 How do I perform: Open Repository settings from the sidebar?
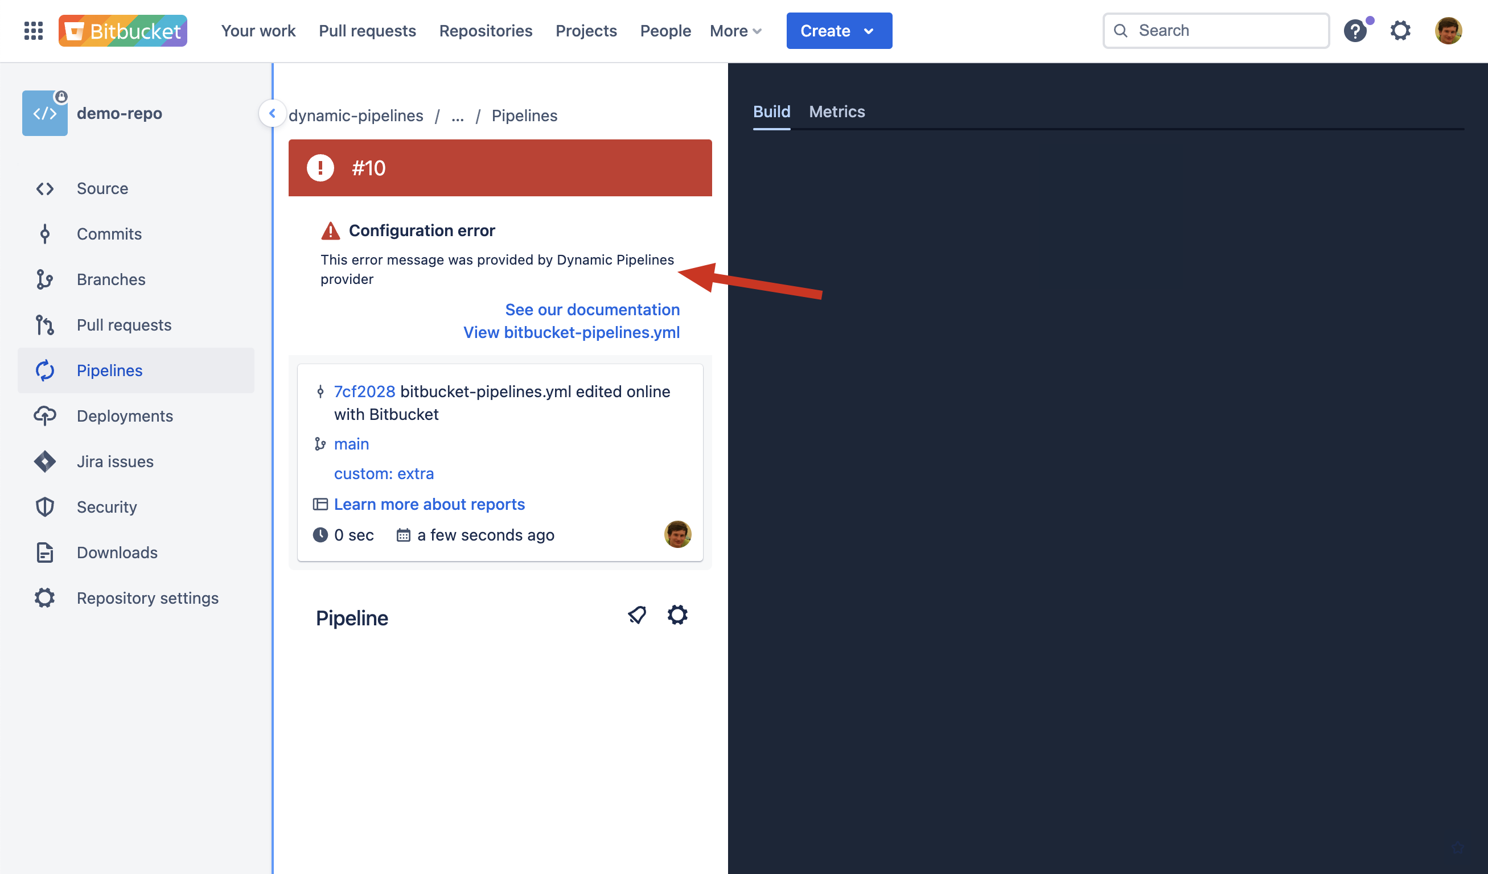147,598
